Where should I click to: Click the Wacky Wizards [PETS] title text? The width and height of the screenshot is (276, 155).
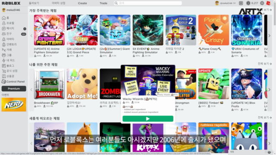[x=140, y=99]
